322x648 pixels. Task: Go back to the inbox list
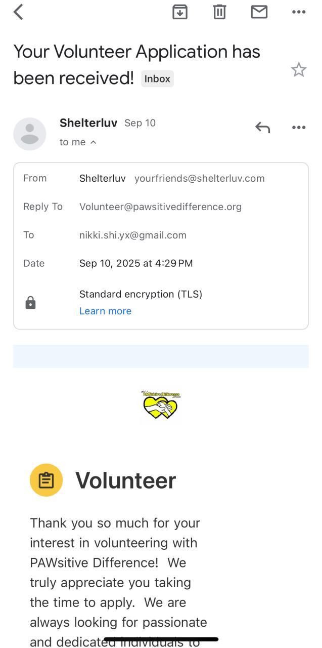pos(19,12)
